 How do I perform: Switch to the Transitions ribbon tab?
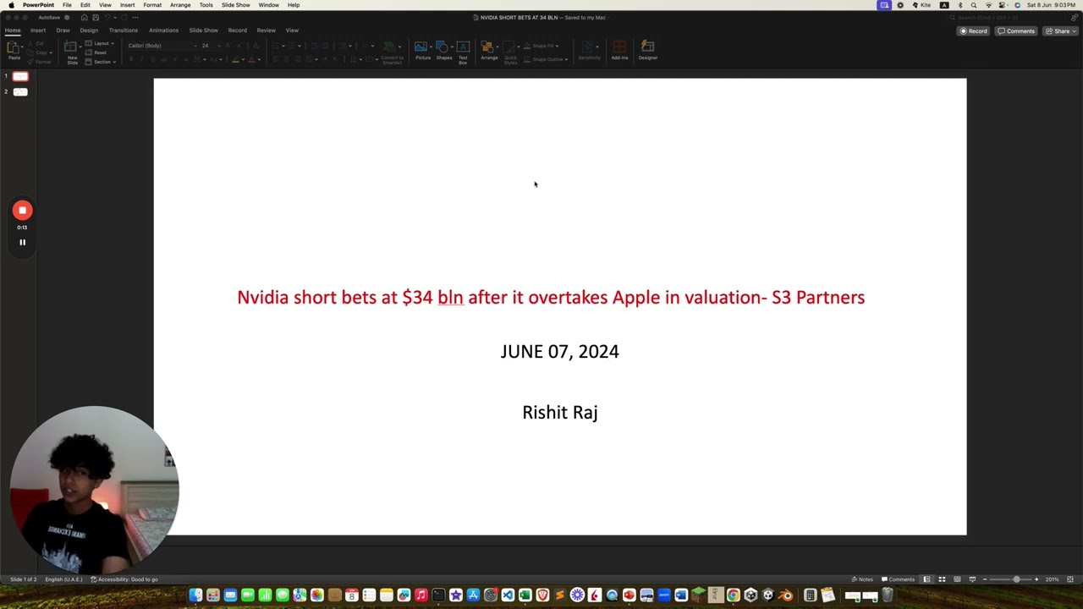tap(124, 30)
